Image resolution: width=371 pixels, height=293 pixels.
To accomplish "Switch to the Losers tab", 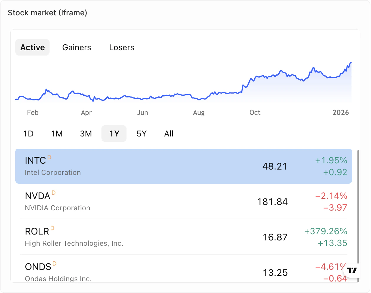I will click(x=122, y=47).
